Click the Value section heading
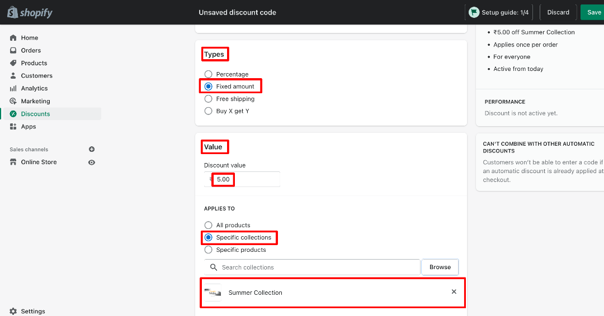Image resolution: width=604 pixels, height=316 pixels. [x=213, y=147]
